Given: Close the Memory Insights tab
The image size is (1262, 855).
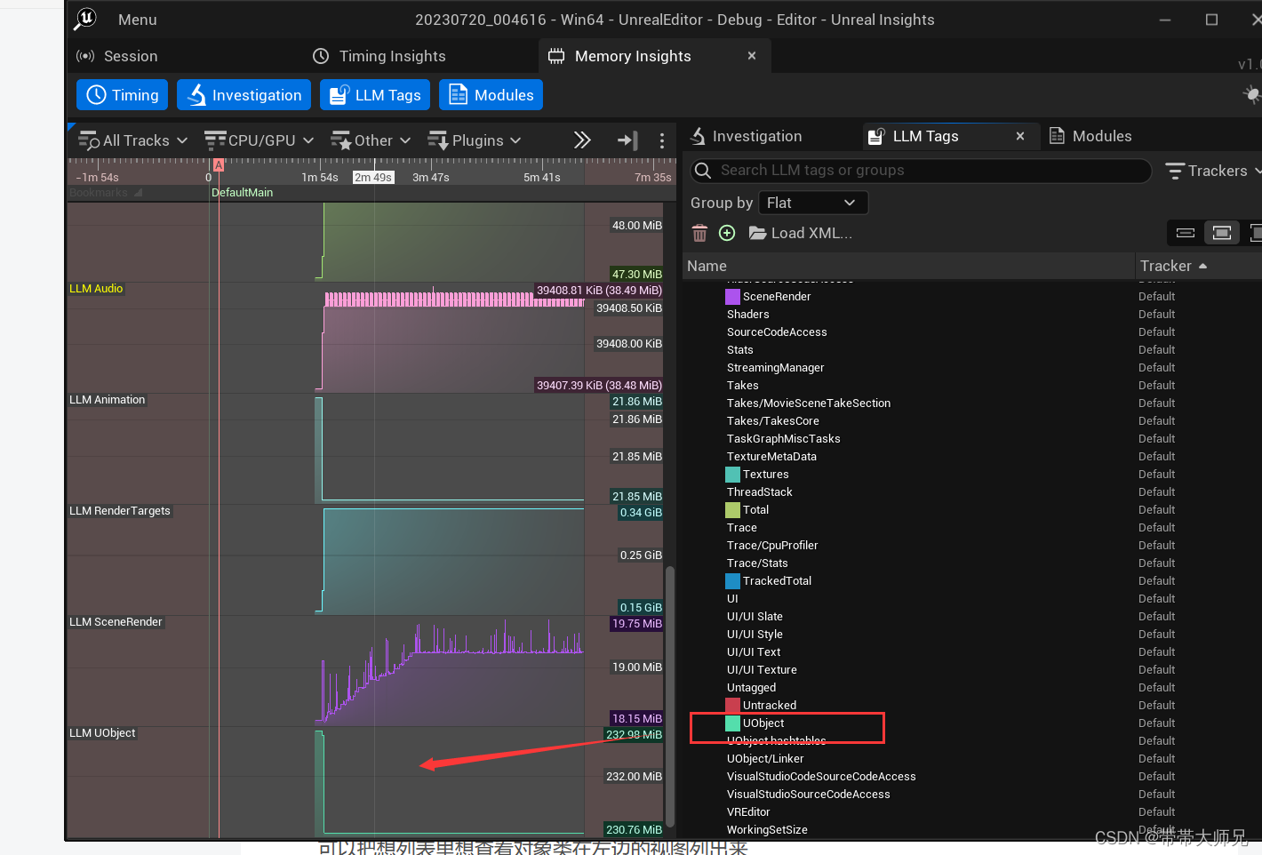Looking at the screenshot, I should click(752, 55).
